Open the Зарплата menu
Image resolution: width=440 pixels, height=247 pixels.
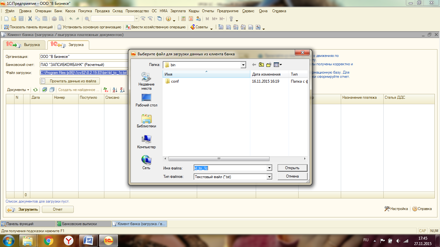click(178, 11)
